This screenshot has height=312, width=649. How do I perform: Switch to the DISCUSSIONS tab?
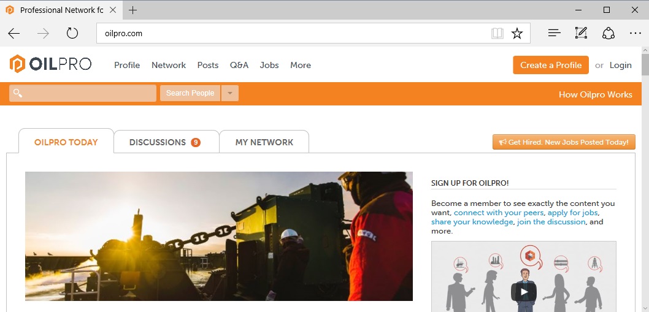tap(166, 142)
